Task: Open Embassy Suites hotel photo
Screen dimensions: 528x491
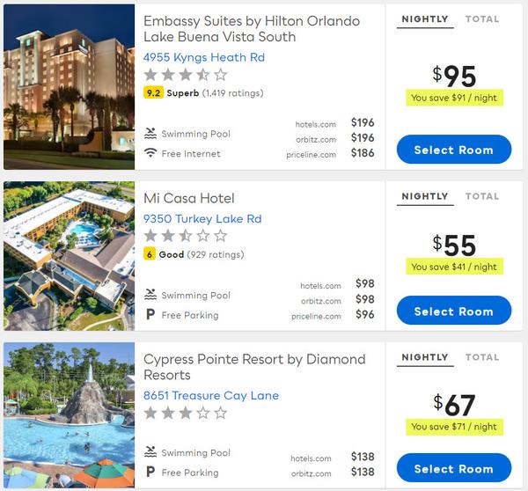Action: coord(69,87)
